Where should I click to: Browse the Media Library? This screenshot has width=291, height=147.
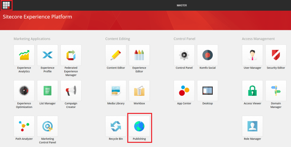pyautogui.click(x=116, y=91)
